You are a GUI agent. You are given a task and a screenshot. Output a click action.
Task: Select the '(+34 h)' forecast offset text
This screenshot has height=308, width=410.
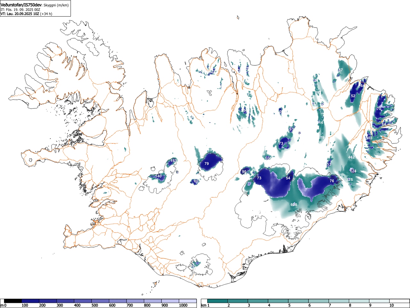click(x=46, y=14)
